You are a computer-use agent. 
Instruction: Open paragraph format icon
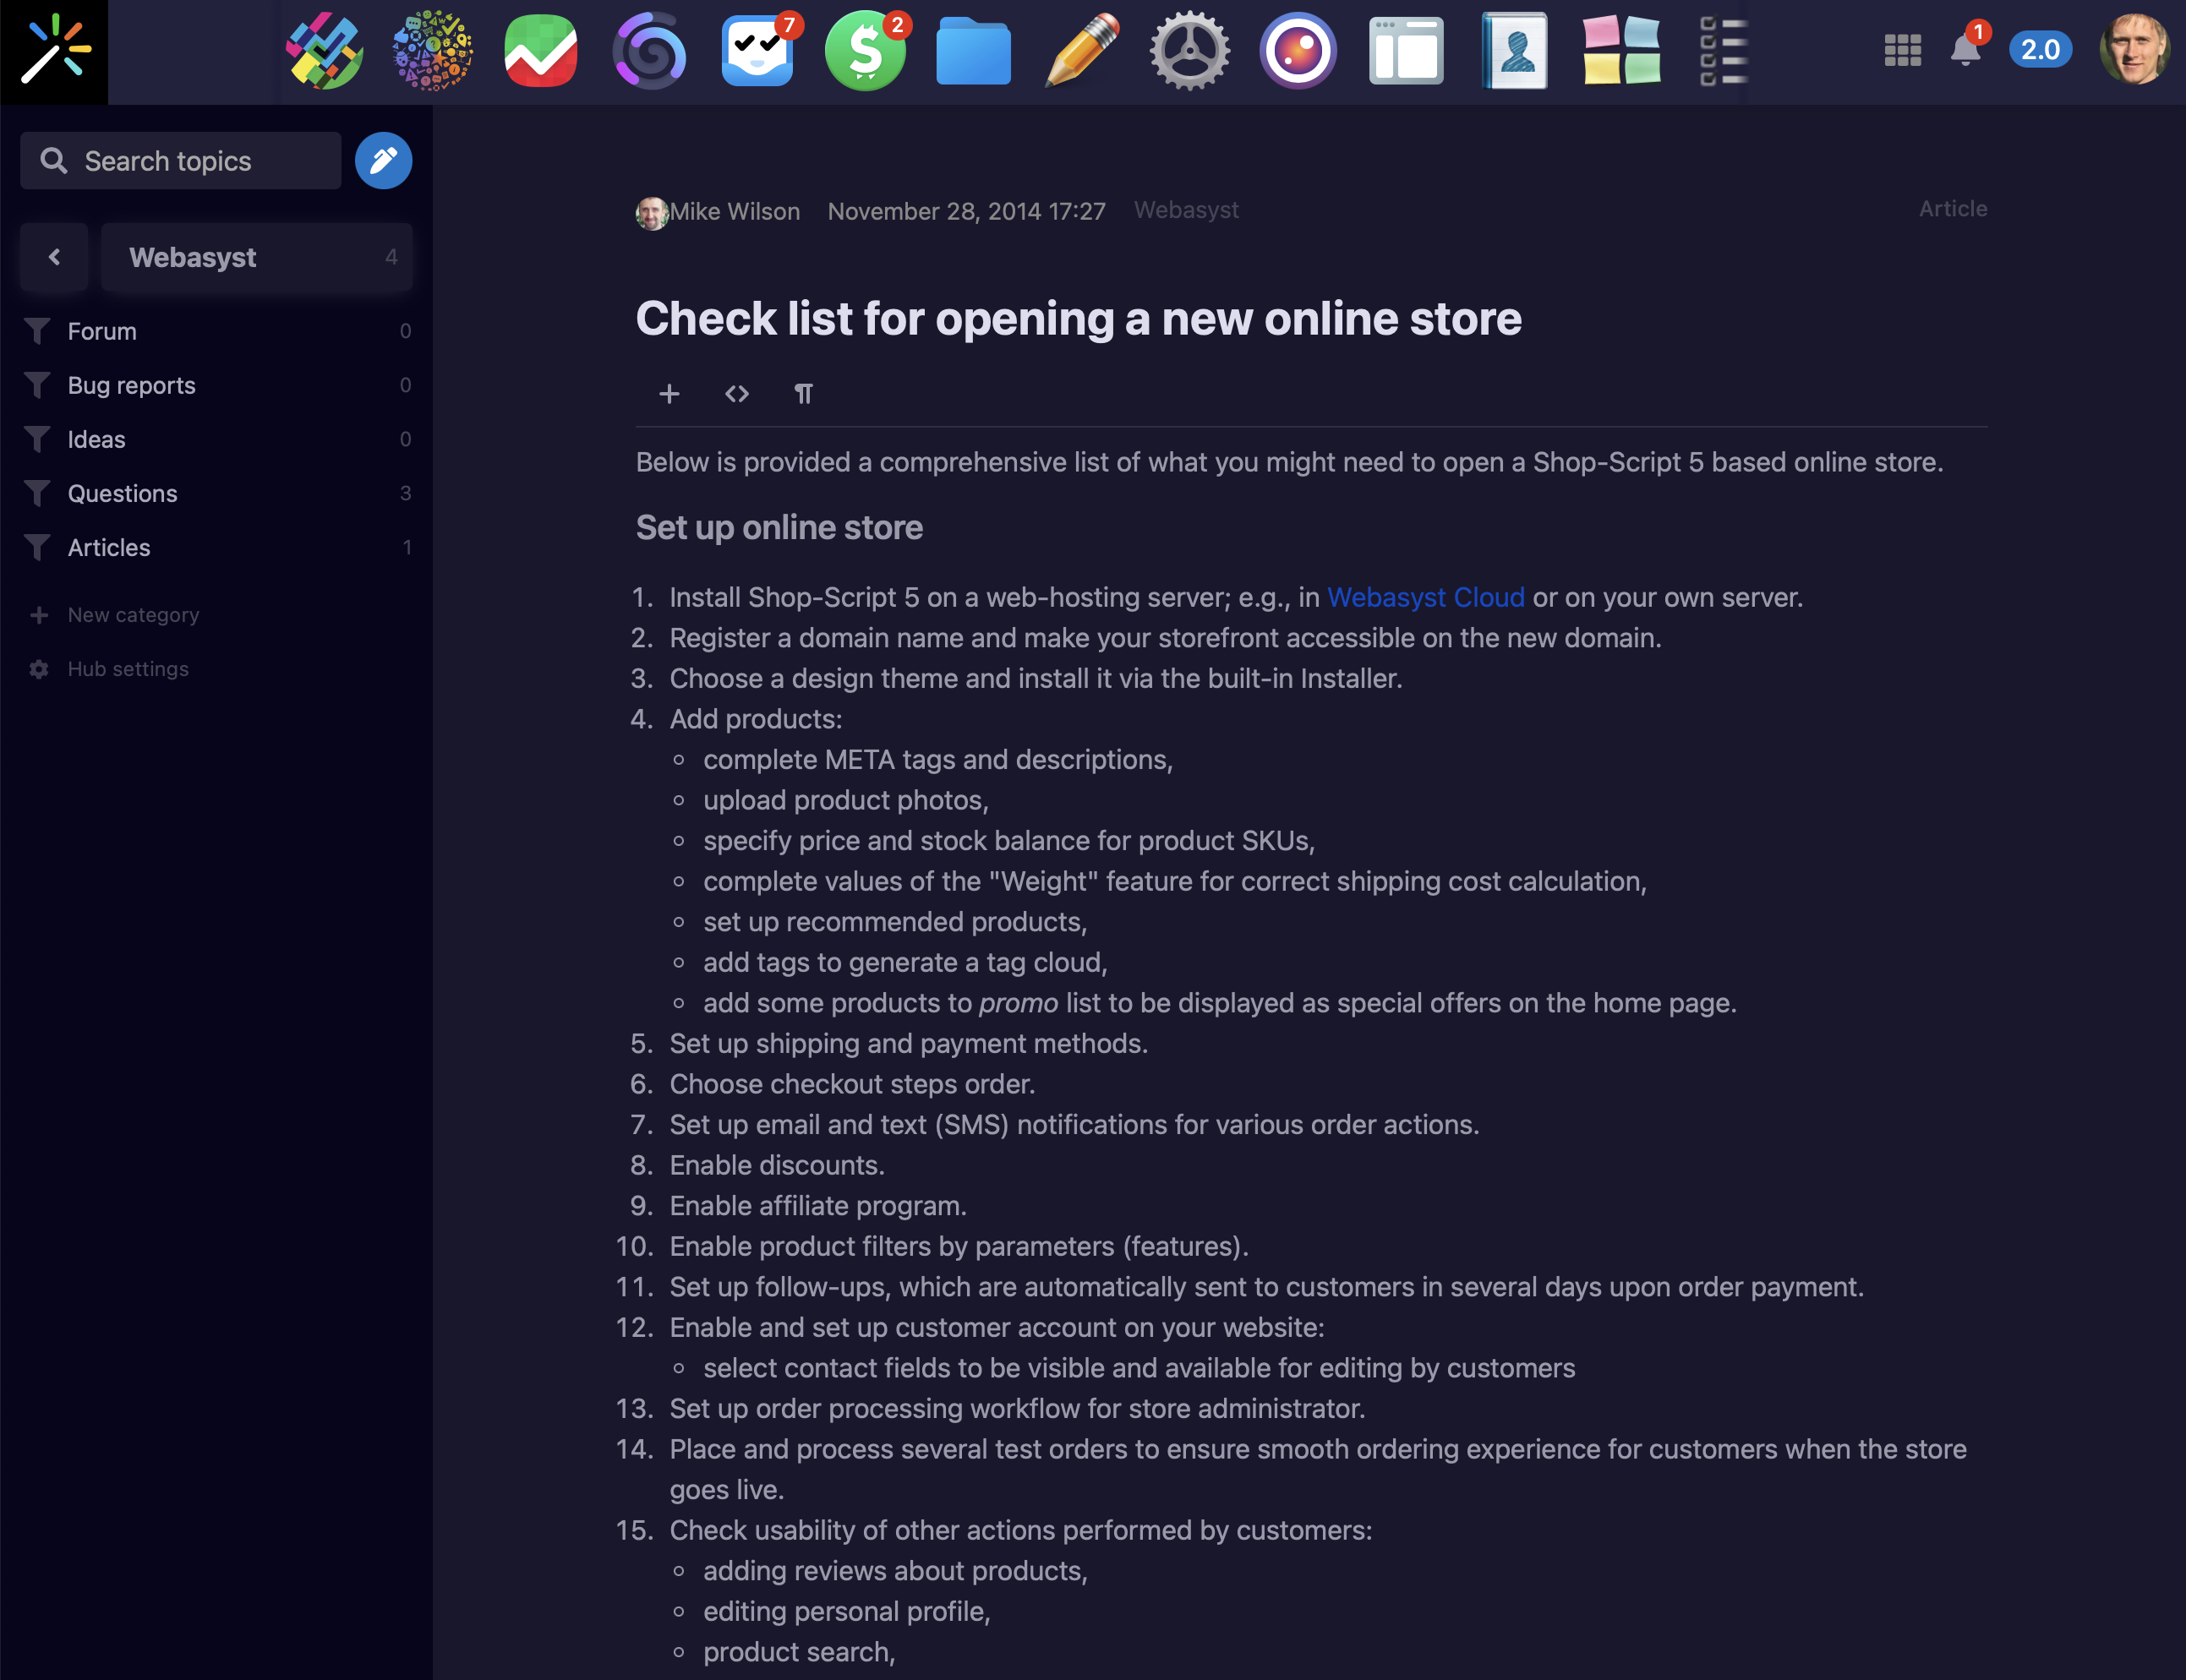click(804, 394)
